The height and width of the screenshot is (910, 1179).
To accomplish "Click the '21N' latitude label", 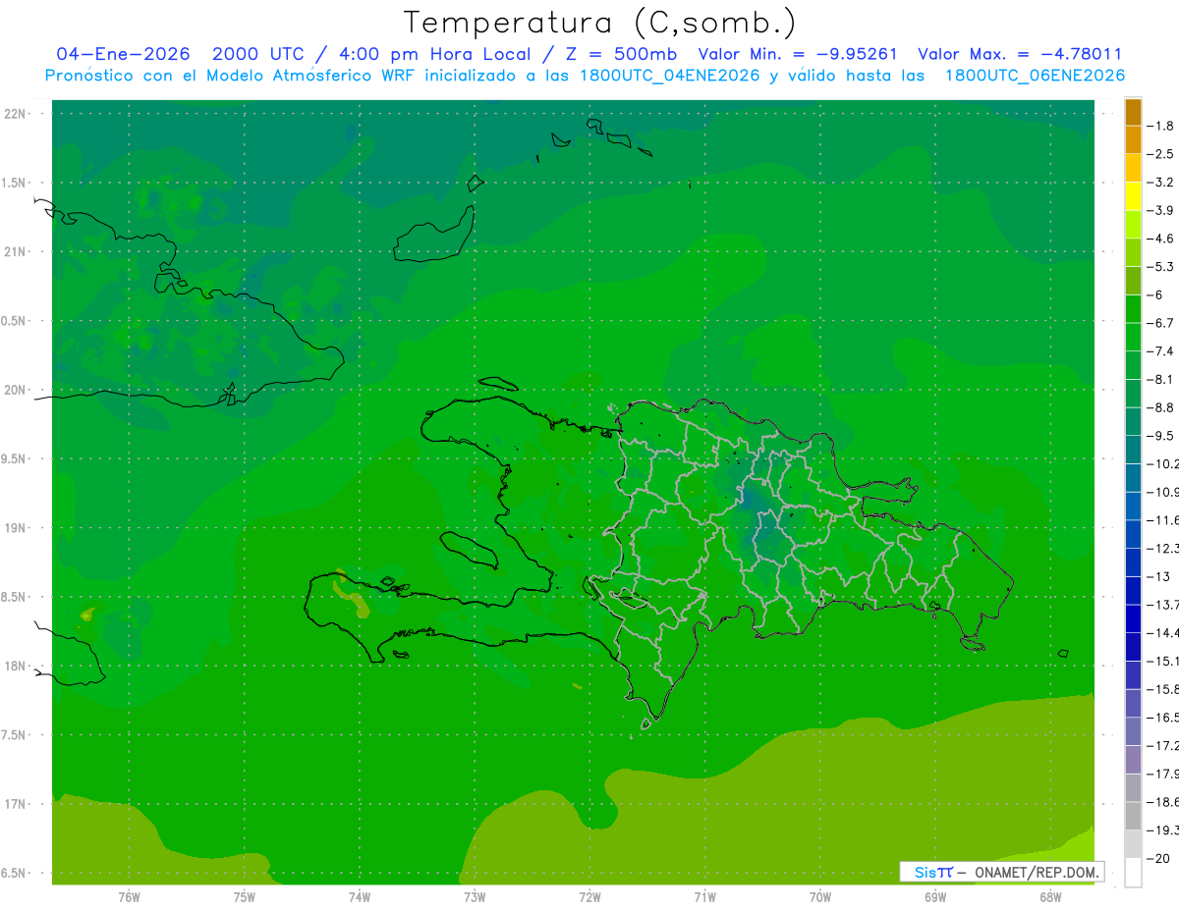I will pyautogui.click(x=16, y=252).
